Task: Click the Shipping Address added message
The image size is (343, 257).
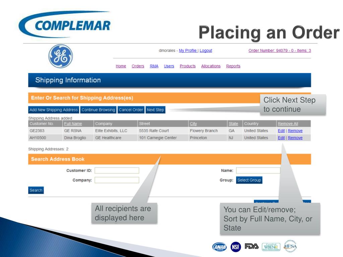Action: coord(50,118)
